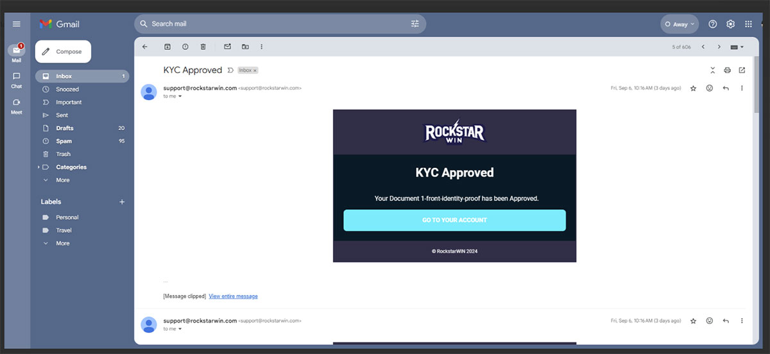Open the View entire message link

(x=233, y=296)
